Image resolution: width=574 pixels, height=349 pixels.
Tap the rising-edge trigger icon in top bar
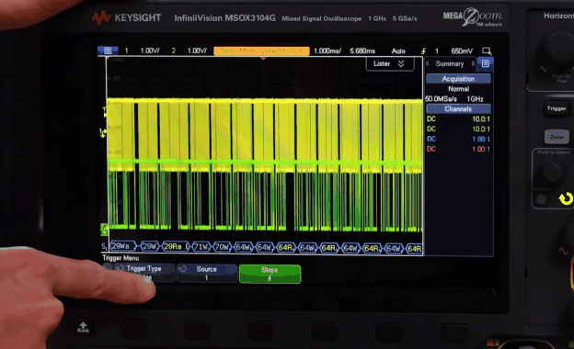tap(423, 51)
